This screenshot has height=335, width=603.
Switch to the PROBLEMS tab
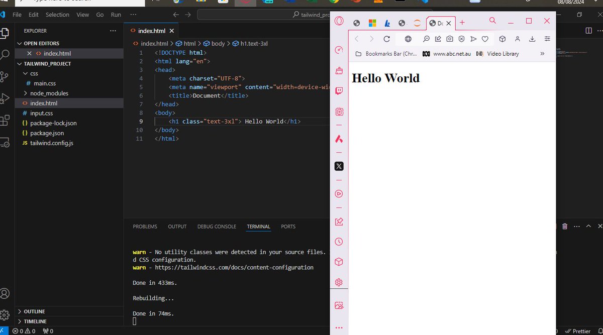tap(145, 227)
